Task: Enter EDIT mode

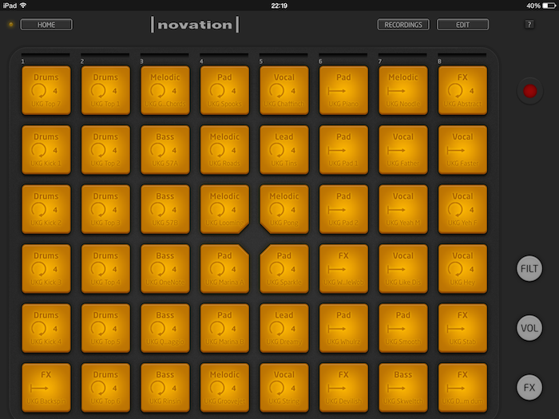Action: pyautogui.click(x=462, y=25)
